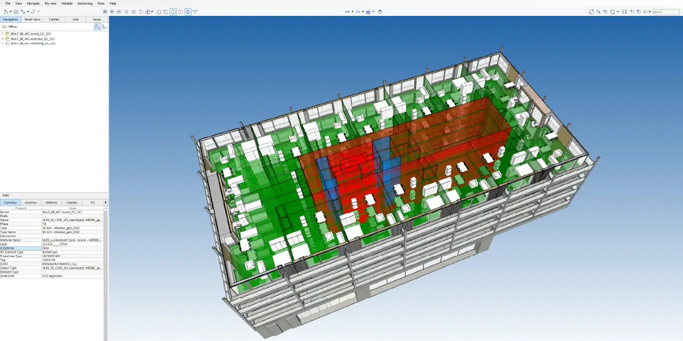Click the zoom out minus icon
This screenshot has width=683, height=341.
(x=119, y=11)
